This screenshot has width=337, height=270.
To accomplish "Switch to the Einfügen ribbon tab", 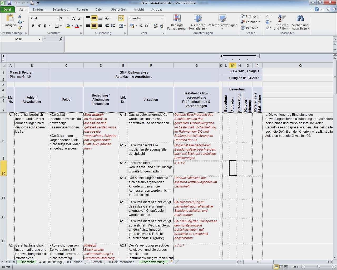I will coord(39,9).
